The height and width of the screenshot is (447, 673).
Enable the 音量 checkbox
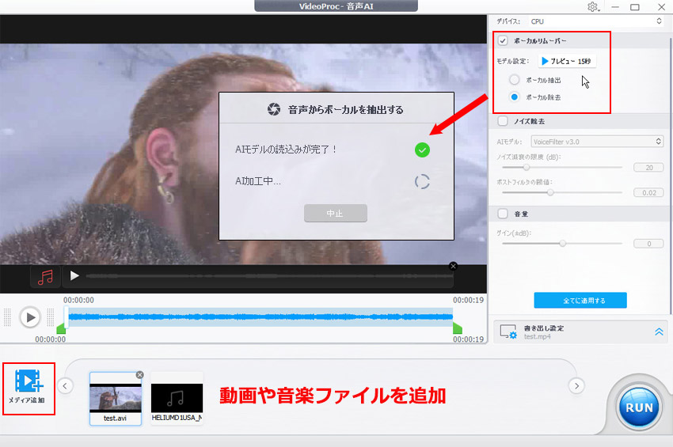coord(503,214)
